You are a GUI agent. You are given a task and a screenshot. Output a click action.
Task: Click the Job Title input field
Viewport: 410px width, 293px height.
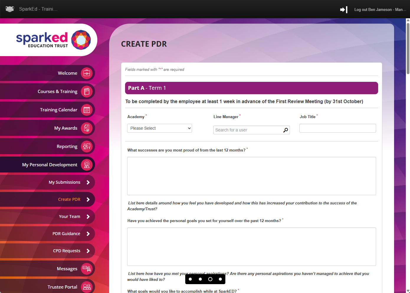tap(337, 128)
